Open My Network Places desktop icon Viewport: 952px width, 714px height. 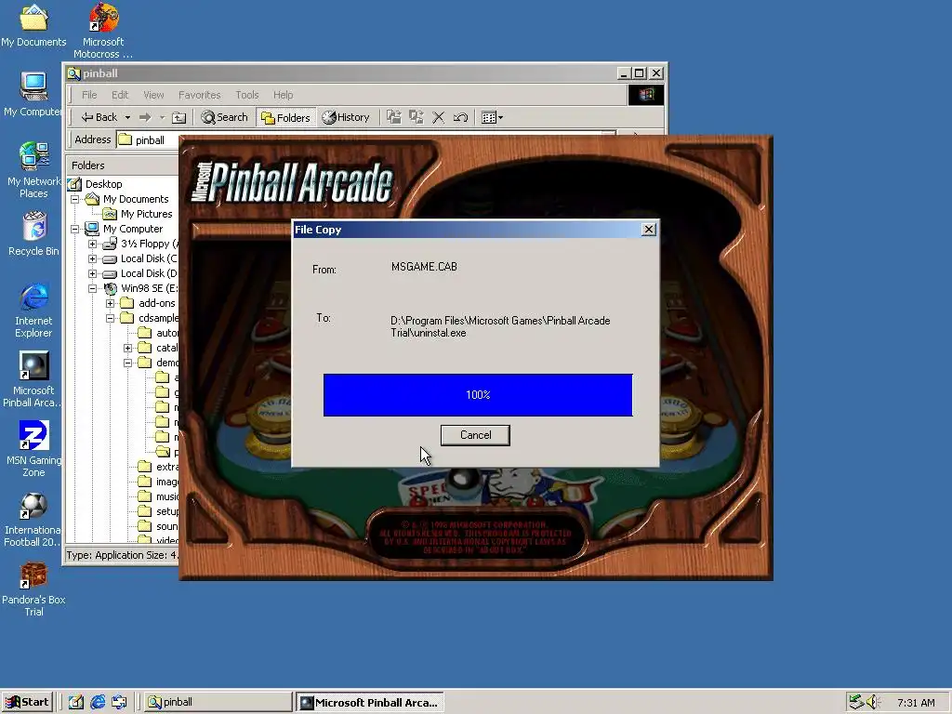[x=33, y=170]
